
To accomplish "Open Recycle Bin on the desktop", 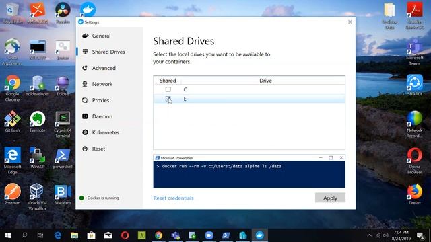I will [12, 12].
